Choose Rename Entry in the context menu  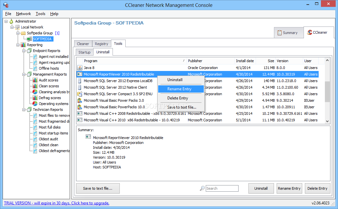[x=181, y=89]
